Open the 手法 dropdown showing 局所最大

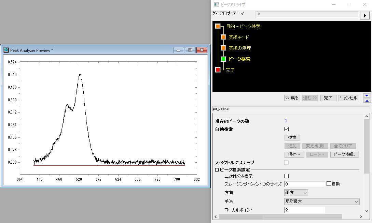tap(322, 202)
